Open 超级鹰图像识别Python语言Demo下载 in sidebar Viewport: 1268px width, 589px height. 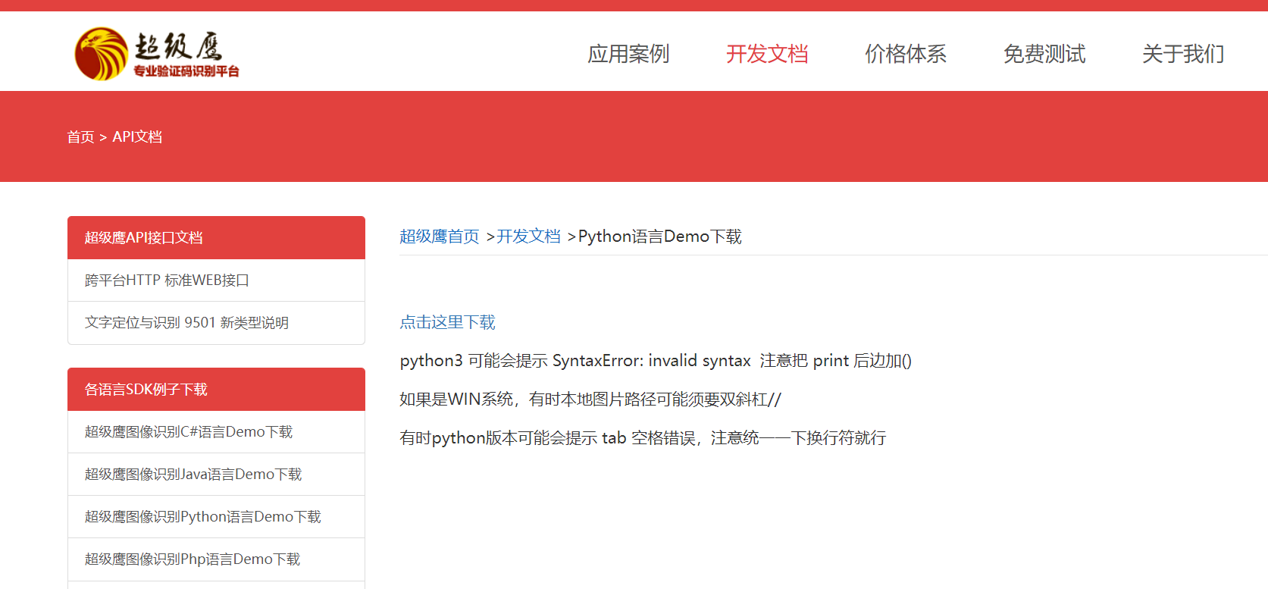[216, 517]
